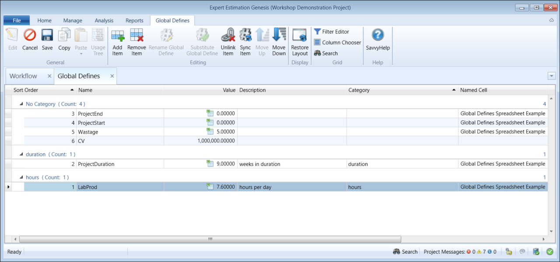Screen dimensions: 560x262
Task: Open the tab list dropdown arrow
Action: pyautogui.click(x=551, y=76)
